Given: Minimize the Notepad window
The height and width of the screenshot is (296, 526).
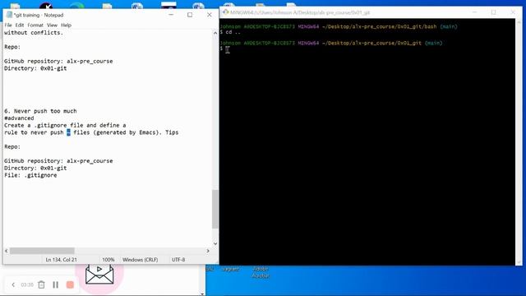Looking at the screenshot, I should pos(171,15).
